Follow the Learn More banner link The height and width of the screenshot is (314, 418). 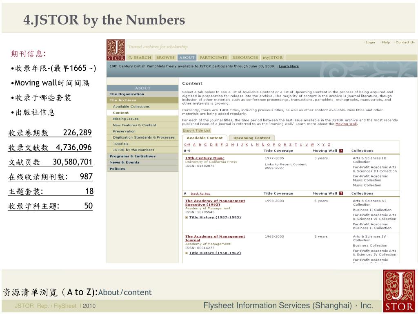(x=289, y=66)
